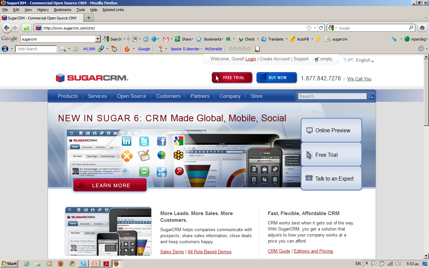Click the vertical scrollbar down arrow
This screenshot has height=268, width=429.
point(426,256)
